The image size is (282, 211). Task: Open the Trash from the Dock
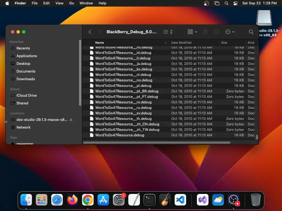(x=256, y=200)
